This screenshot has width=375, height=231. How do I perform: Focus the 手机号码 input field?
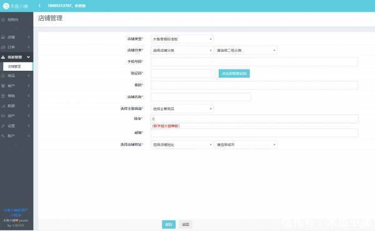(254, 62)
